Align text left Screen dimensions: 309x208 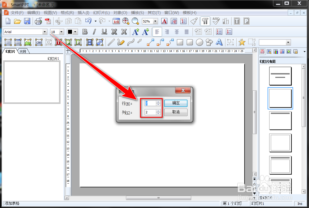(x=157, y=32)
